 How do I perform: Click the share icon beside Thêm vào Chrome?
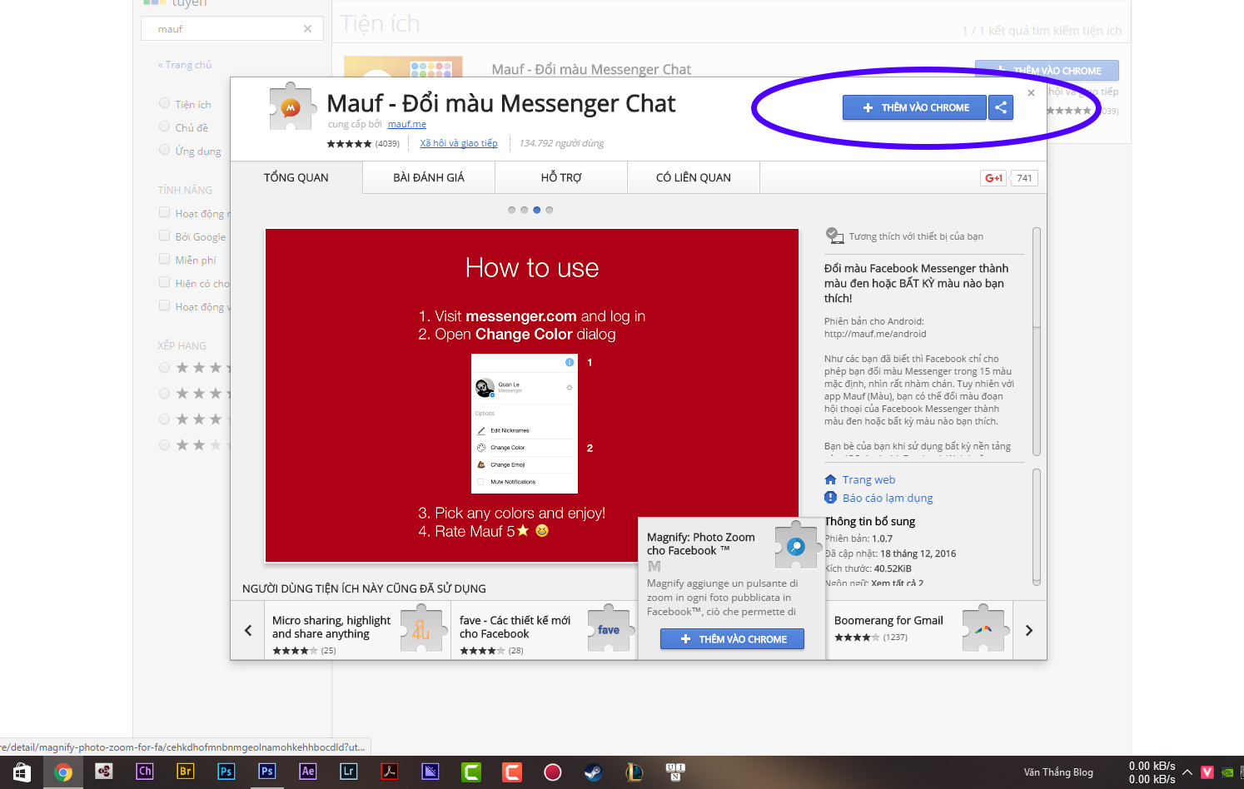(1001, 107)
